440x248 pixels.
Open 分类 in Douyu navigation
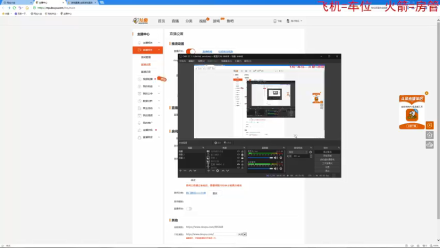[189, 21]
